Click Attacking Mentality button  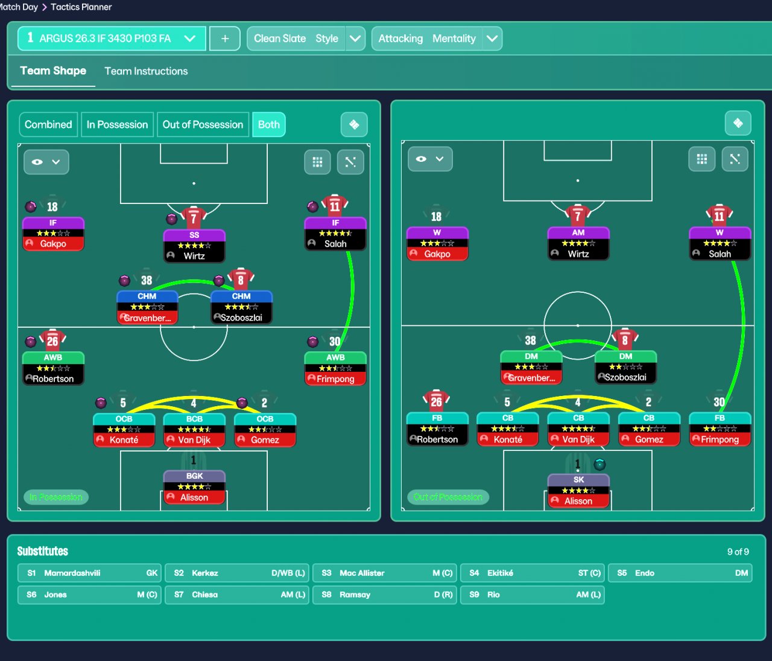[x=427, y=39]
